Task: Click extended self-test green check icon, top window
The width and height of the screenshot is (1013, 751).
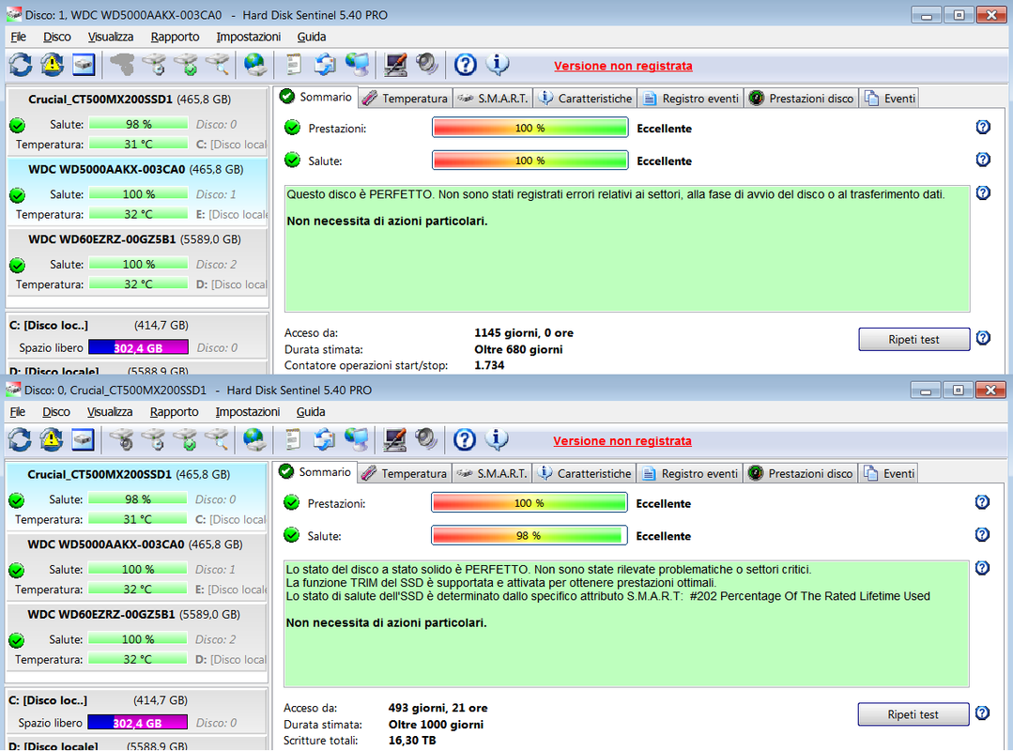Action: pos(187,65)
